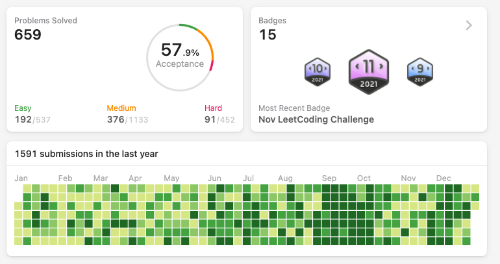Click the badge count 15
This screenshot has width=500, height=264.
pos(268,34)
